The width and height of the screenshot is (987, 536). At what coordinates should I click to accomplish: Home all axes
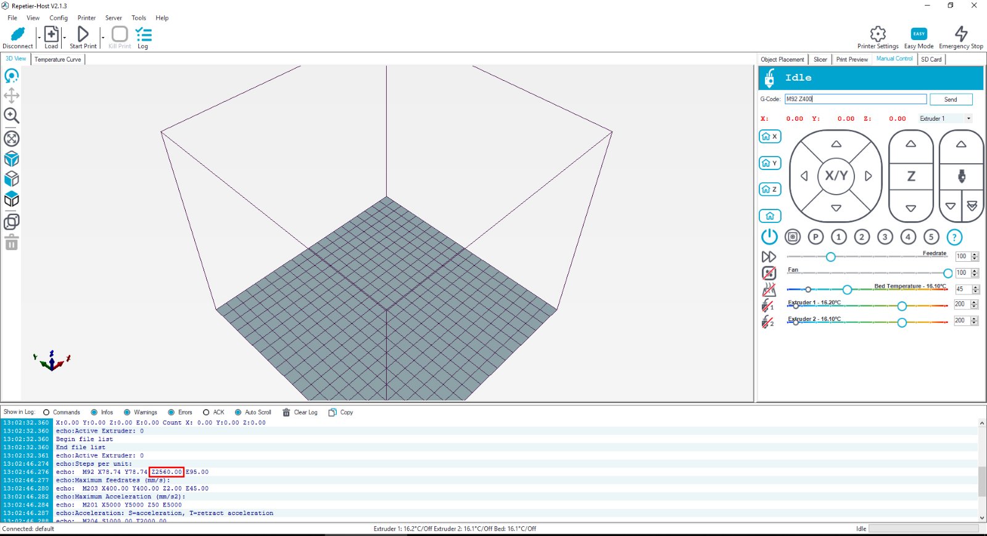pyautogui.click(x=770, y=216)
